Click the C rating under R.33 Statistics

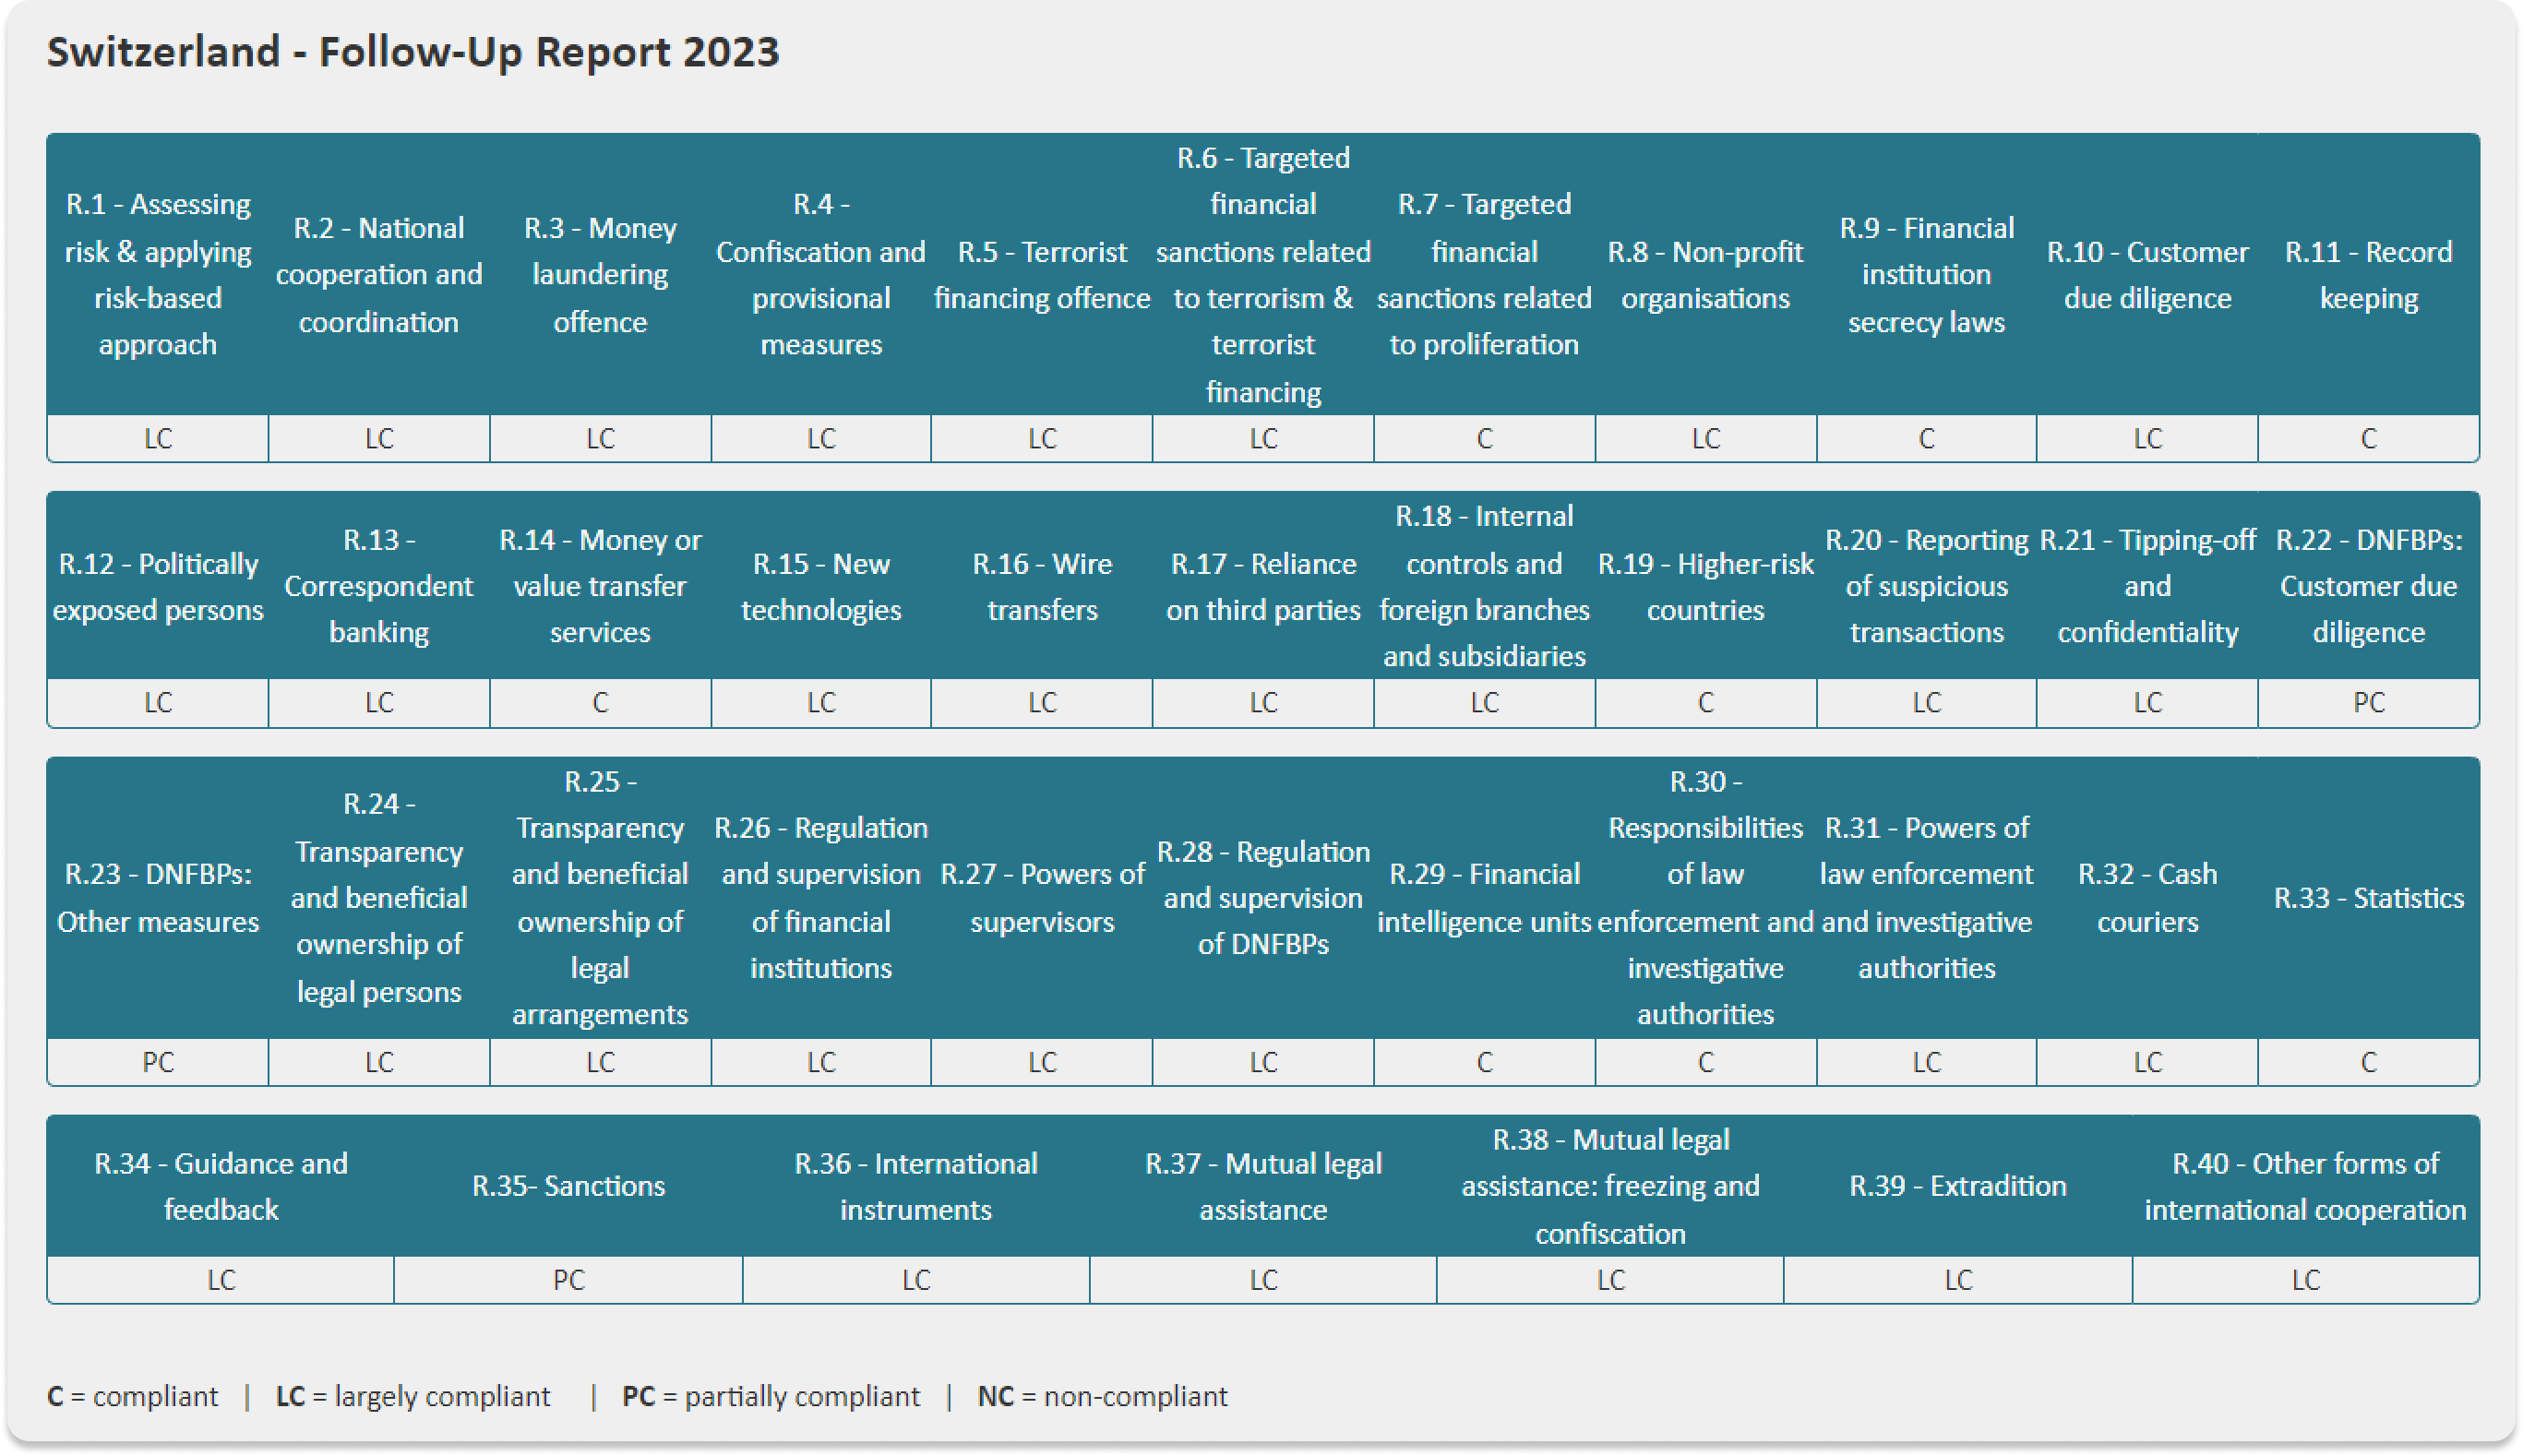click(x=2369, y=1062)
